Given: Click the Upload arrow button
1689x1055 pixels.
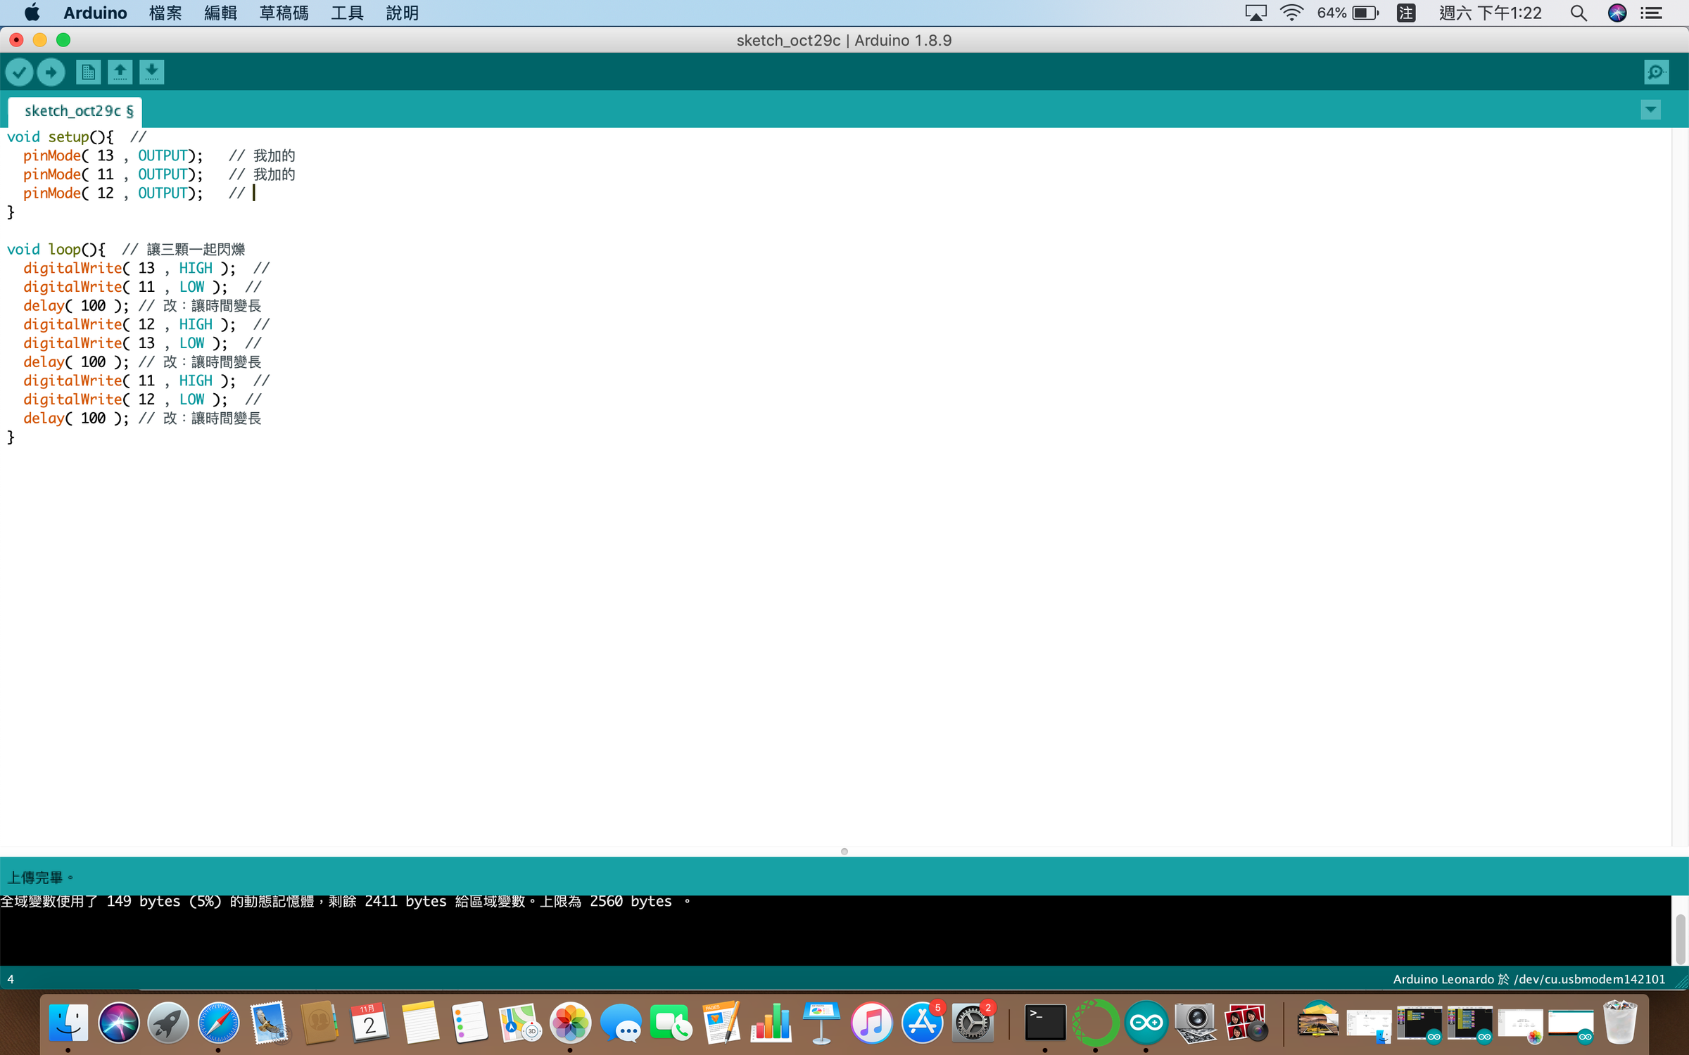Looking at the screenshot, I should [51, 72].
